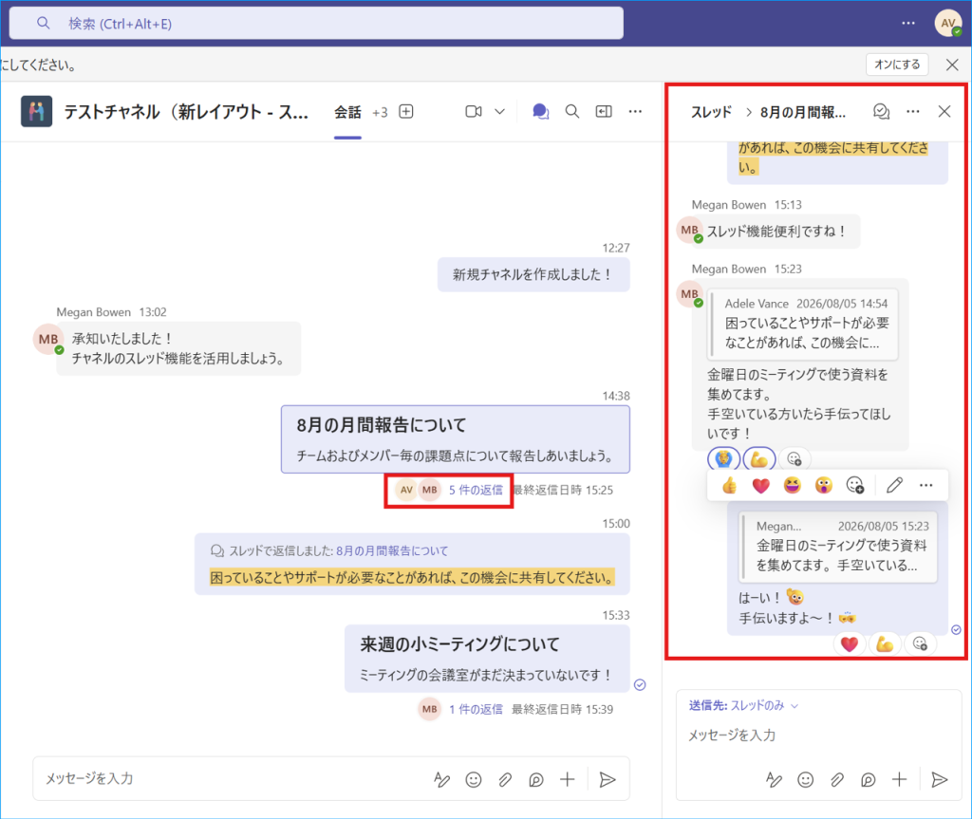
Task: Switch to the 会話 tab
Action: pos(347,112)
